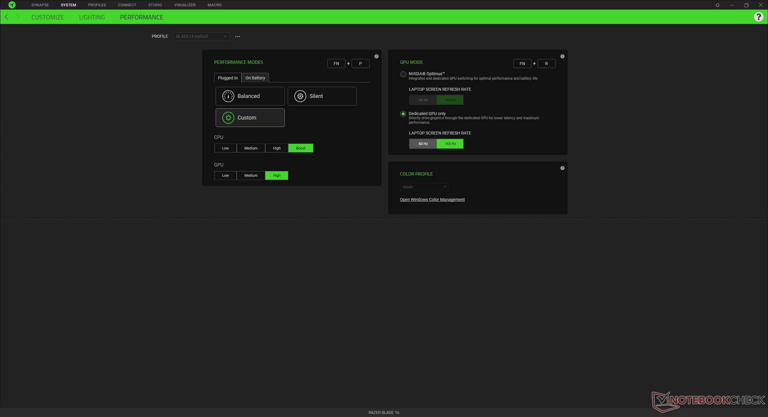Open the blade color profile dropdown
The image size is (768, 417).
424,187
